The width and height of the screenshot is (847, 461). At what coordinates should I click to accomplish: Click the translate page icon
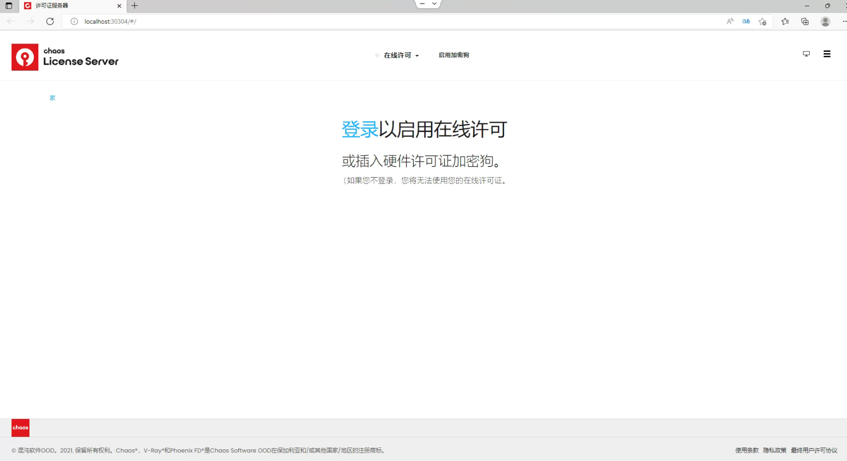click(746, 21)
